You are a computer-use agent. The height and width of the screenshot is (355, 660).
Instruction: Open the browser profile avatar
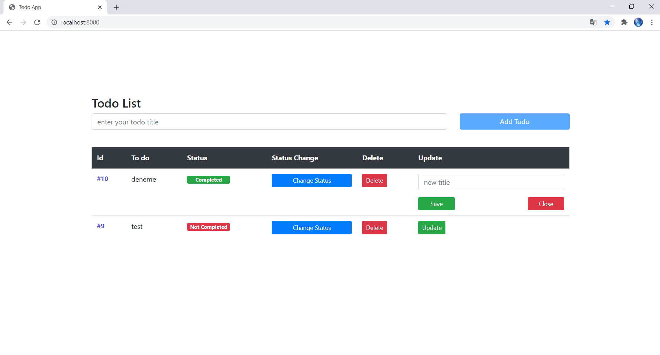(638, 22)
